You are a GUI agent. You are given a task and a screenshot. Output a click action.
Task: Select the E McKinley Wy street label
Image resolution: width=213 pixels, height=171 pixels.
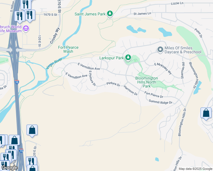163,68
